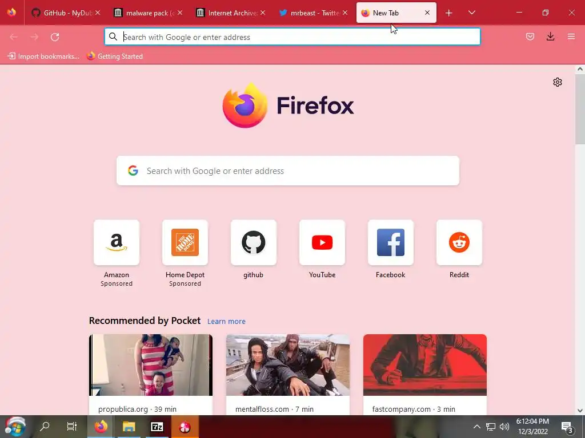The width and height of the screenshot is (585, 438).
Task: Click the page vertical scrollbar thumb
Action: coord(580,108)
